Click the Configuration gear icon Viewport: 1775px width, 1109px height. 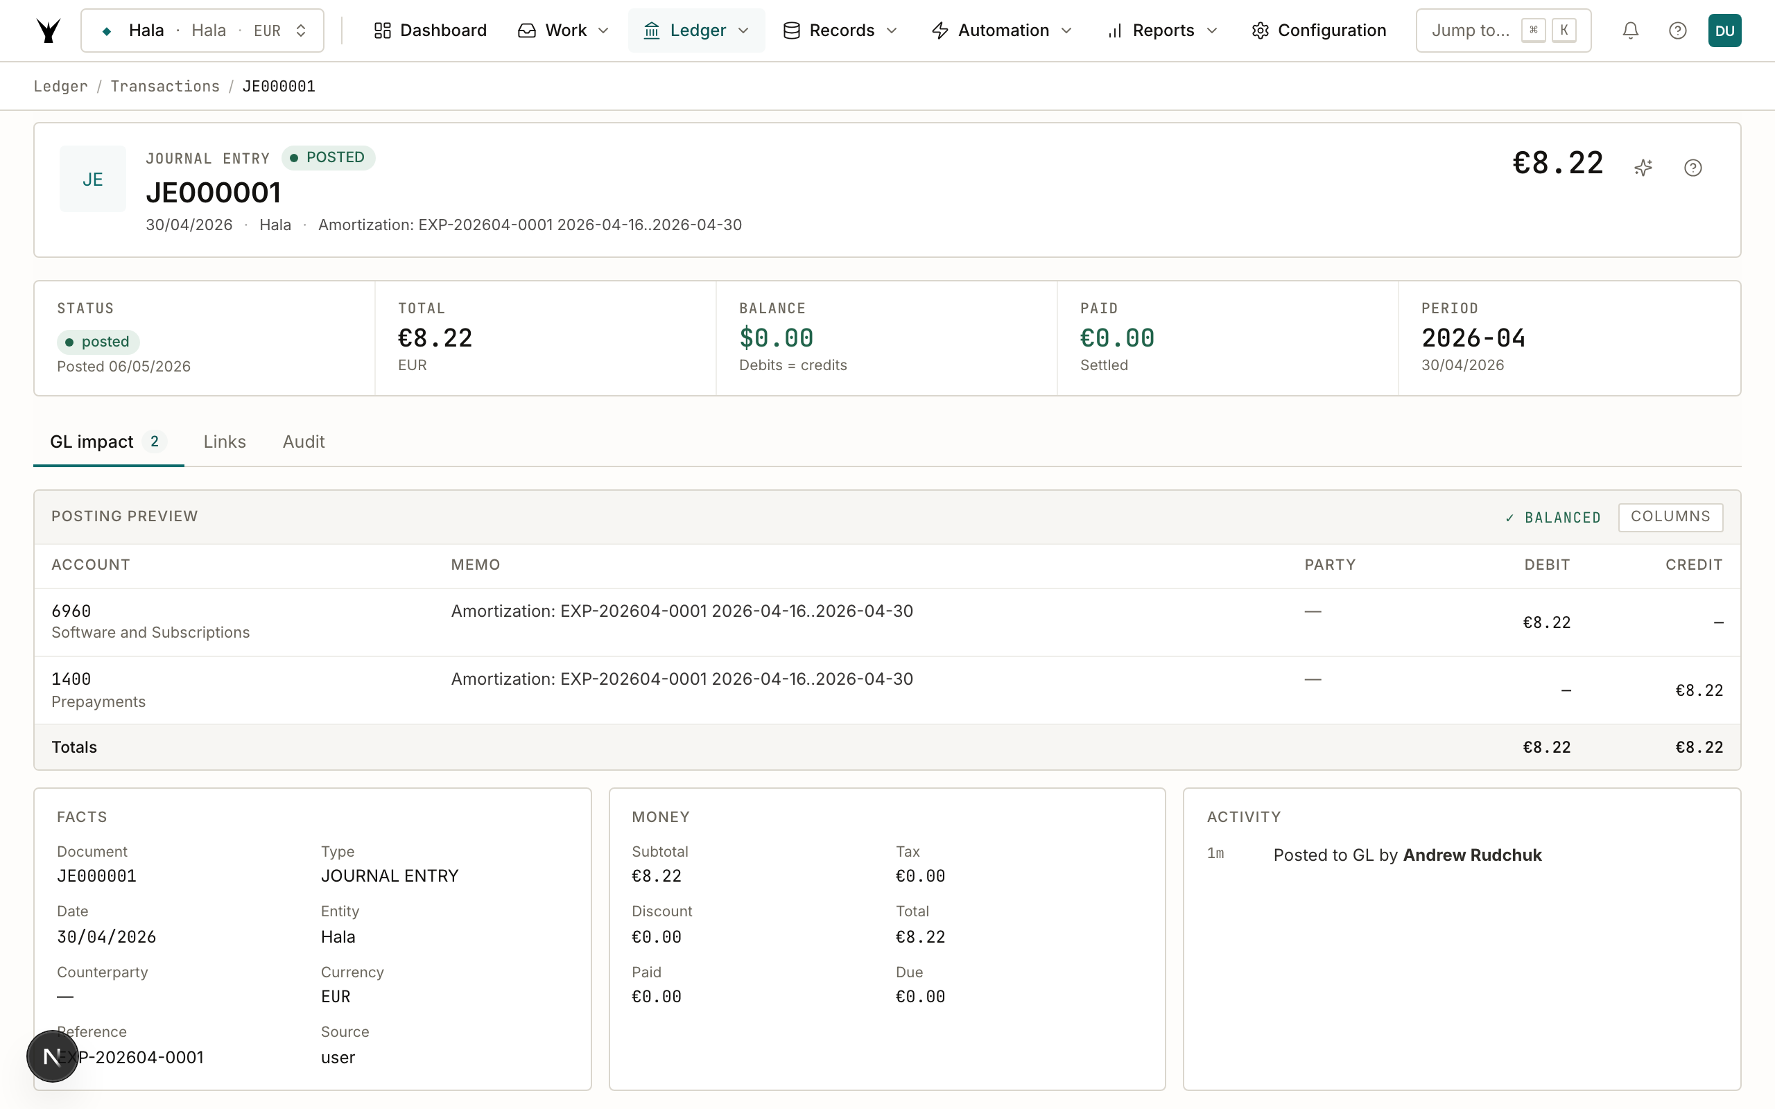coord(1260,30)
